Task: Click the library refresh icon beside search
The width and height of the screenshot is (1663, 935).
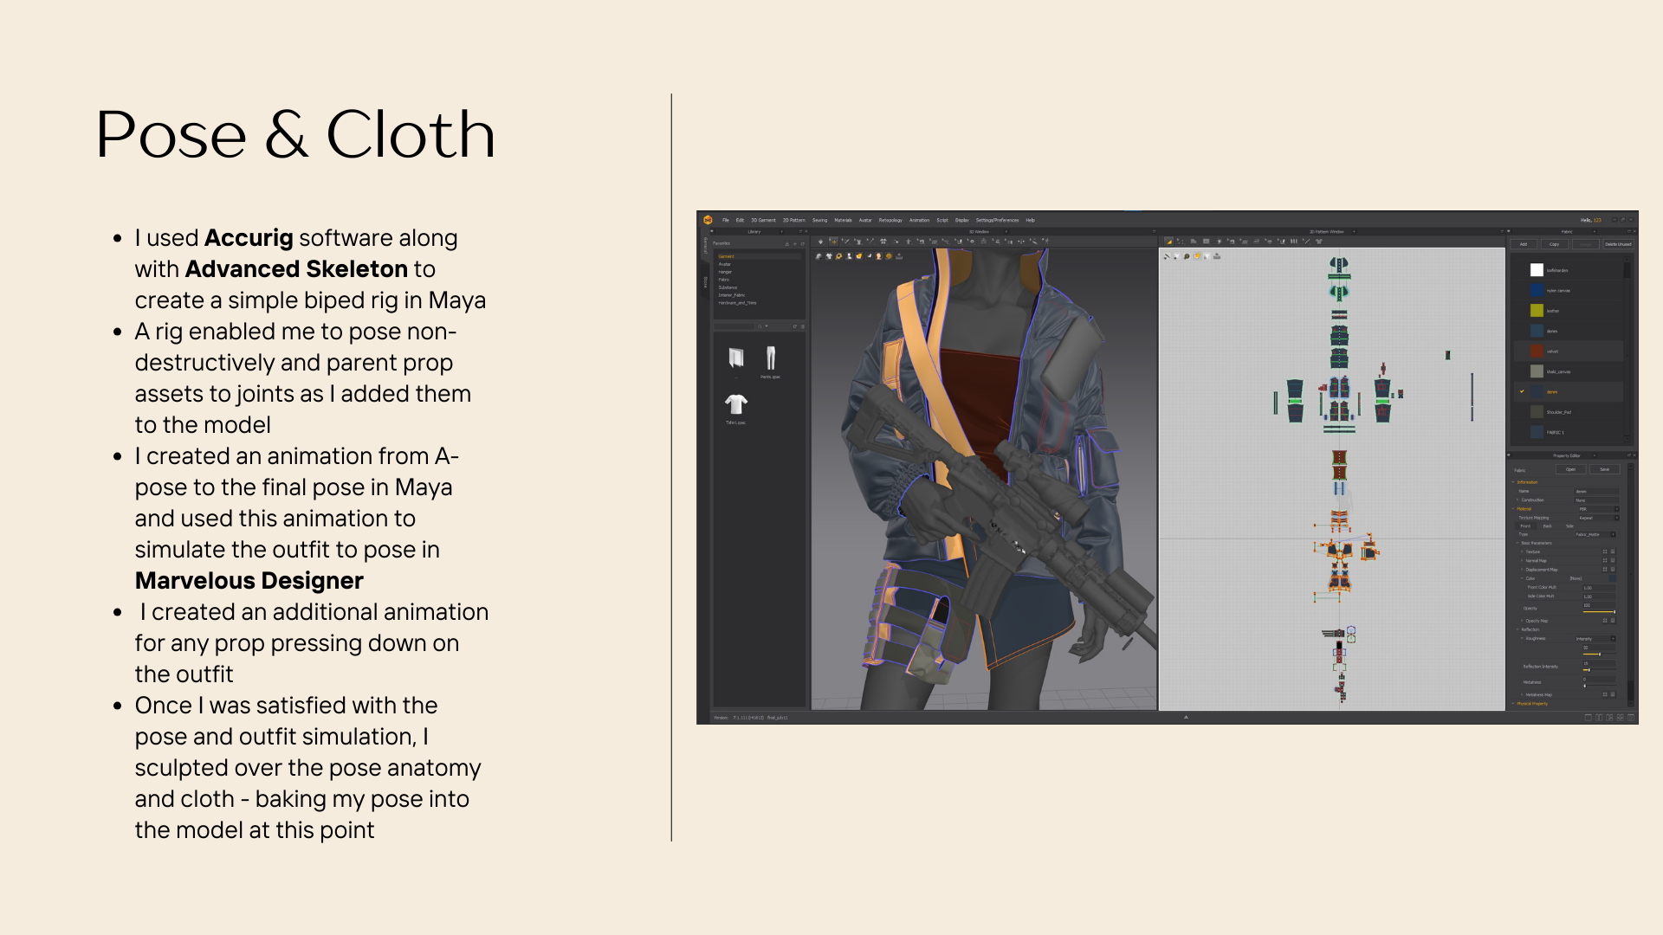Action: pyautogui.click(x=794, y=326)
